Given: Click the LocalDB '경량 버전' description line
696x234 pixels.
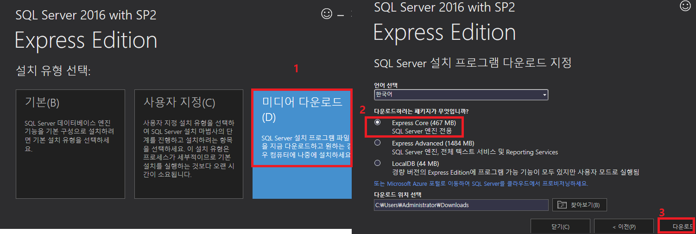Looking at the screenshot, I should tap(516, 172).
